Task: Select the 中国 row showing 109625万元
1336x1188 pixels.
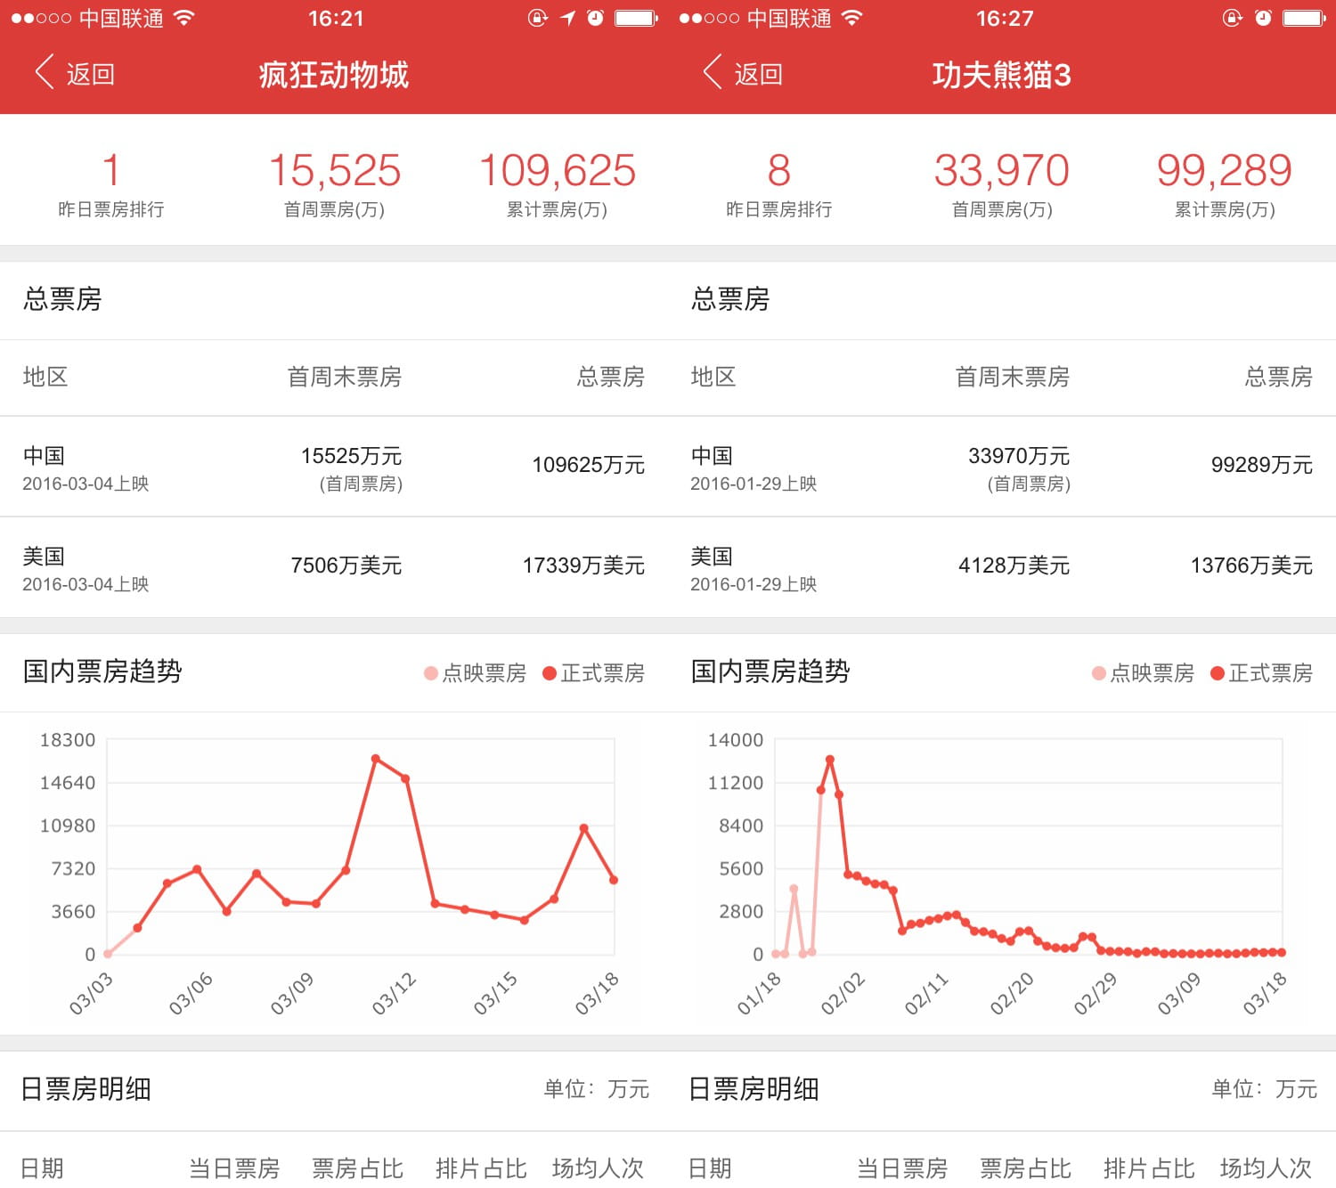Action: coord(334,467)
